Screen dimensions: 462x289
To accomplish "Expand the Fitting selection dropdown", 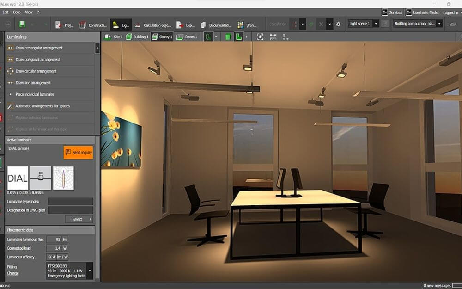I will [x=89, y=271].
